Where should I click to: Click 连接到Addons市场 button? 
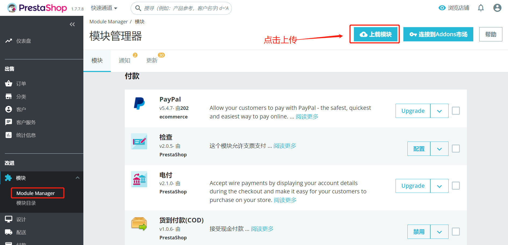(x=438, y=34)
